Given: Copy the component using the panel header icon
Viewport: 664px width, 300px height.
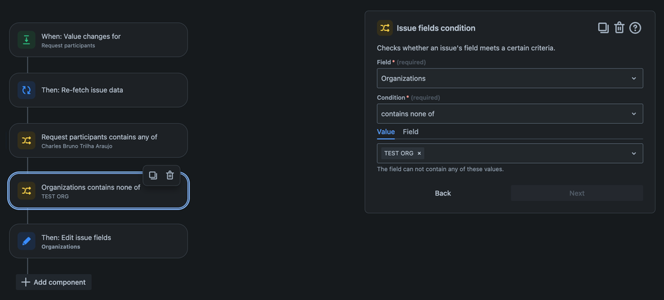Looking at the screenshot, I should coord(603,28).
